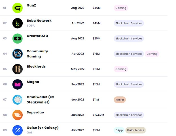
Task: Click the Blocklords B logo
Action: tap(17, 69)
